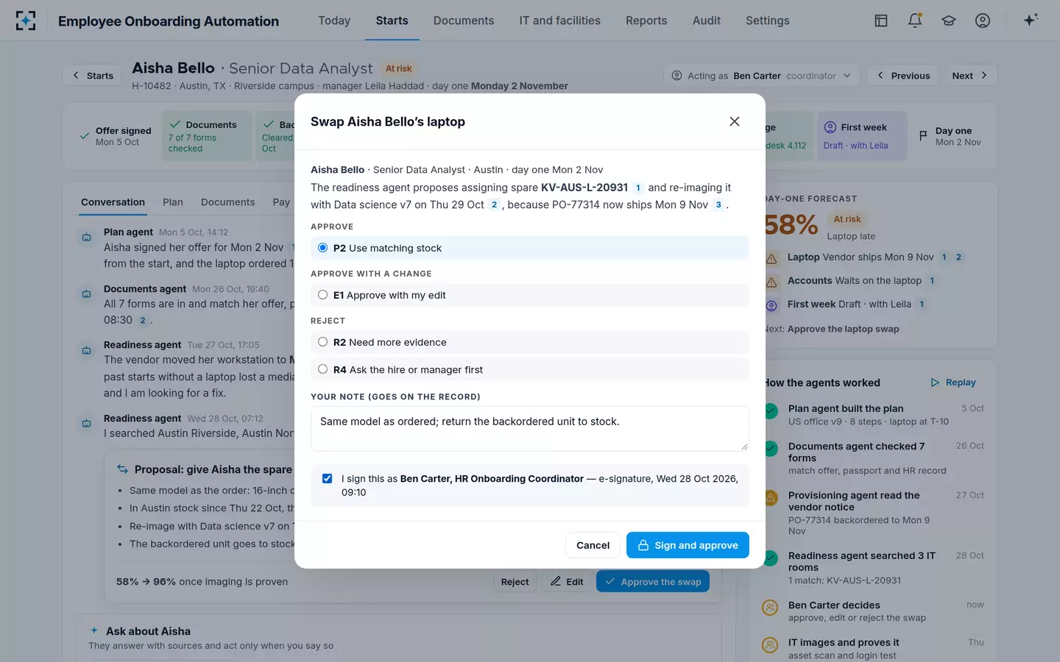This screenshot has height=662, width=1060.
Task: Open the graduation cap learning icon
Action: pyautogui.click(x=949, y=21)
